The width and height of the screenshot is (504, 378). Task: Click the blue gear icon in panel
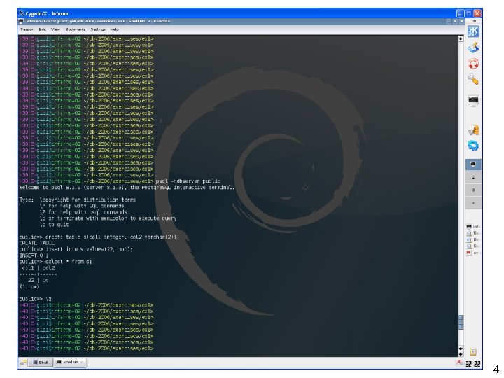coord(473,146)
